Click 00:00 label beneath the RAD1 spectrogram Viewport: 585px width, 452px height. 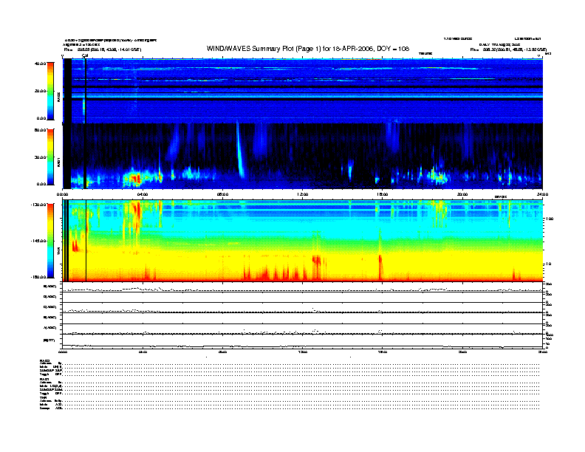tap(62, 194)
